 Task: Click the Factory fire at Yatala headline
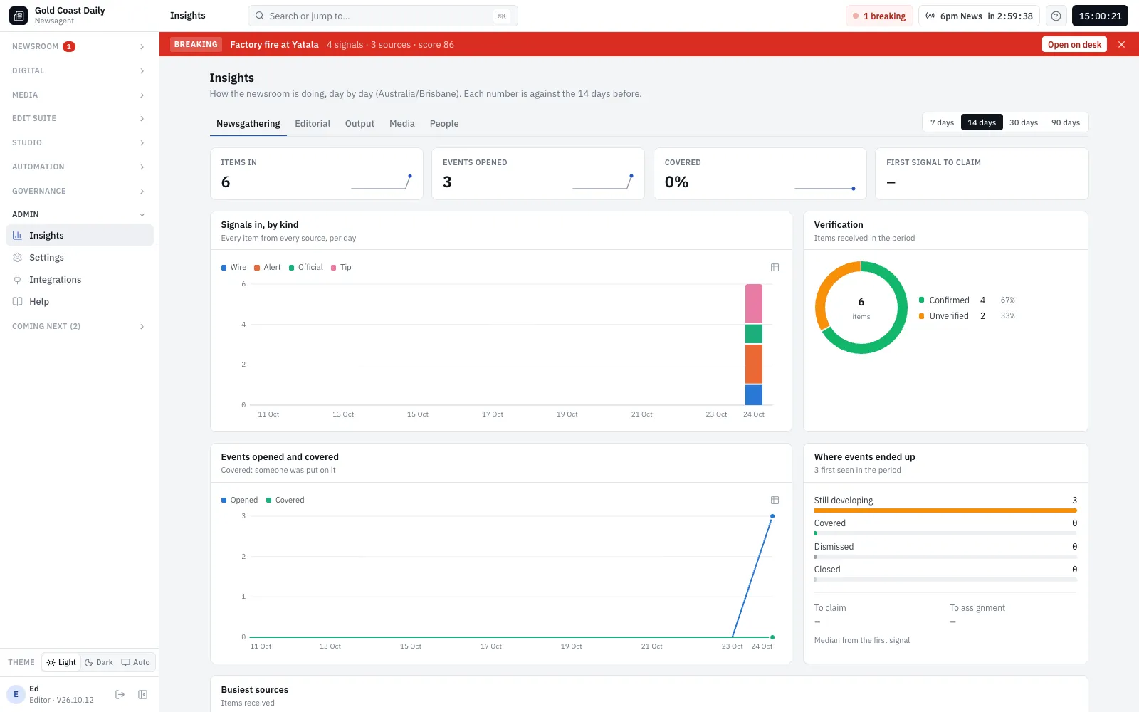(x=274, y=44)
